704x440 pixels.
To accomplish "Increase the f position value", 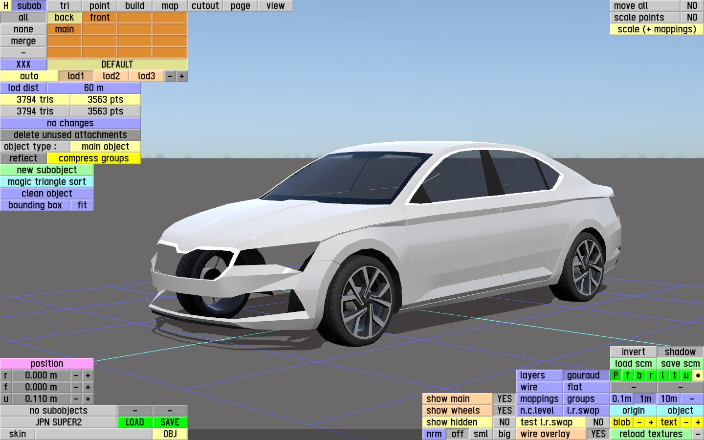I will pyautogui.click(x=88, y=387).
